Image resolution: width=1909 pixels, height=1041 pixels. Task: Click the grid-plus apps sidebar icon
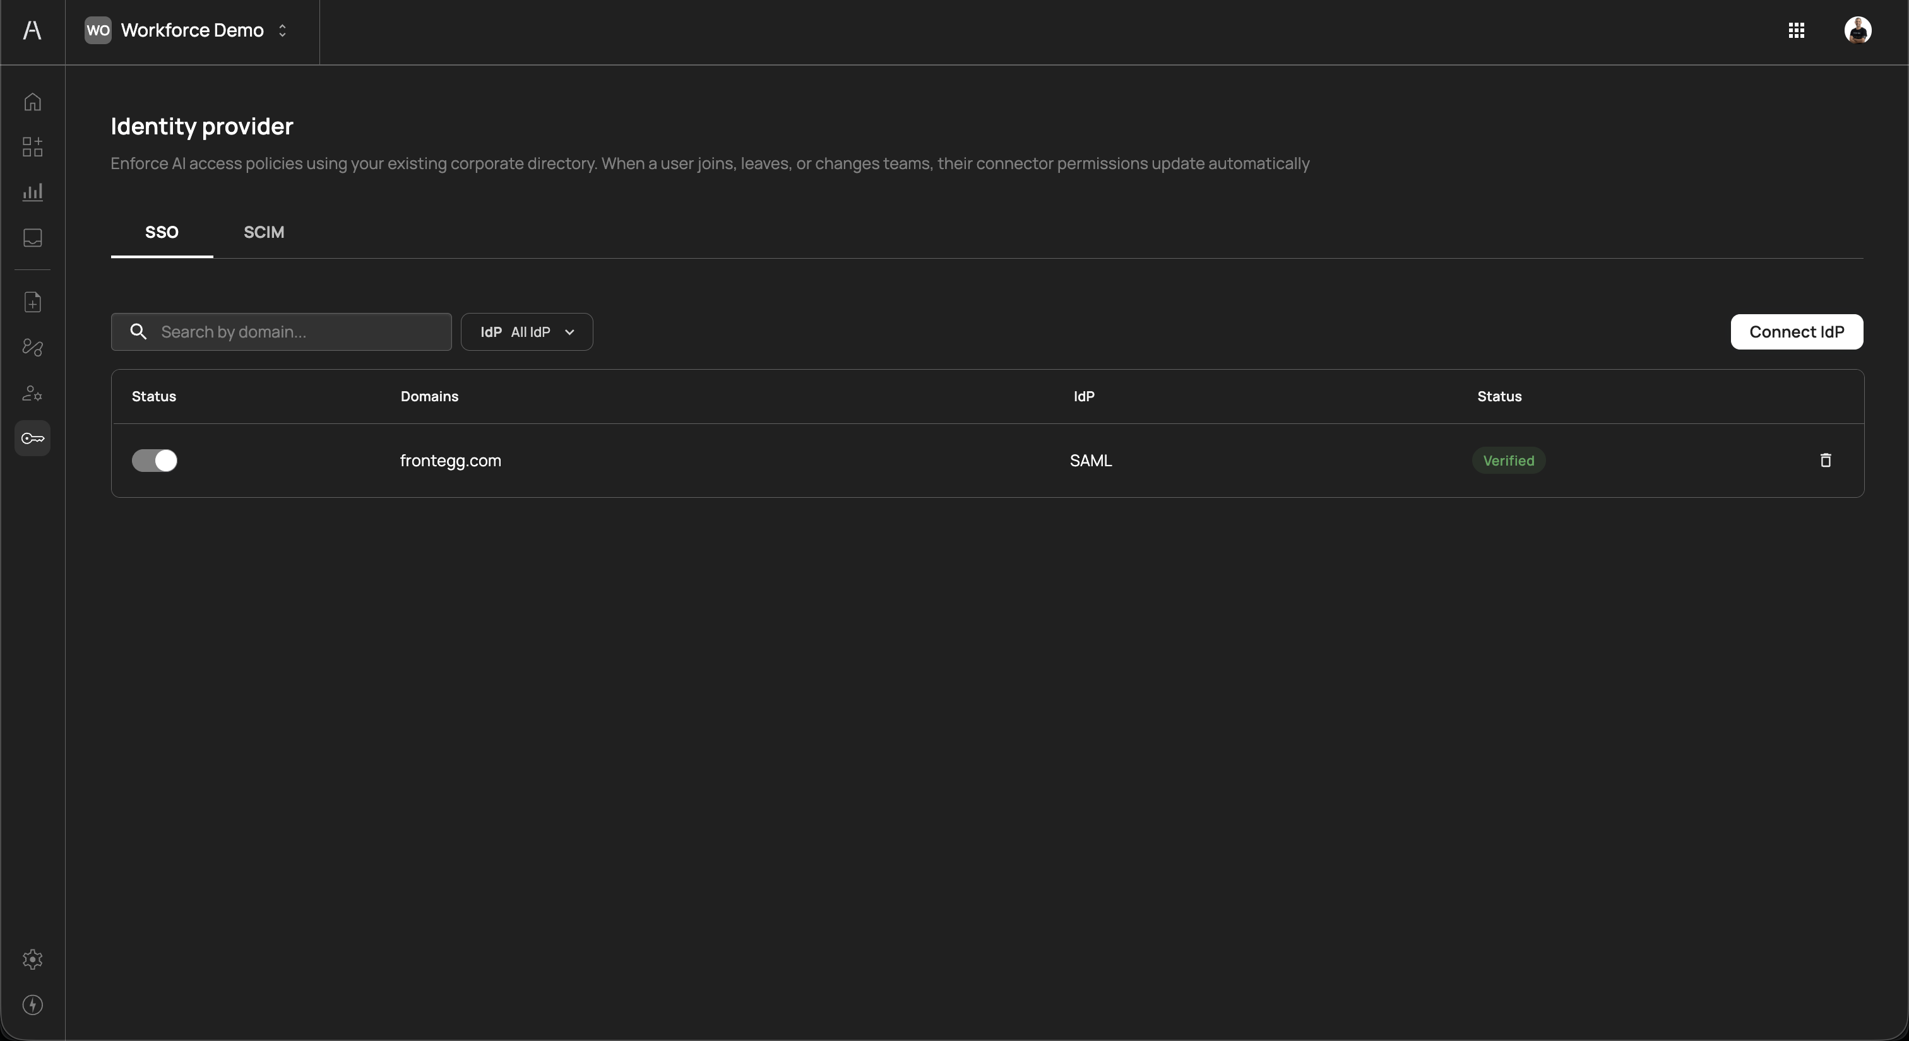33,146
